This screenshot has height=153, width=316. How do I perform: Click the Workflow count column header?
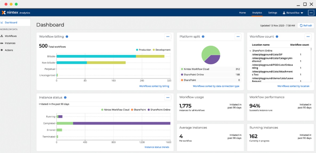click(299, 45)
